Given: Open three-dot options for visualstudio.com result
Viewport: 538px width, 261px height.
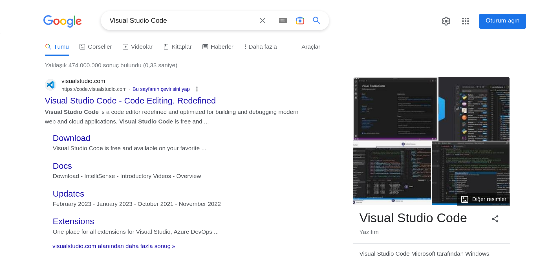Looking at the screenshot, I should click(x=197, y=89).
